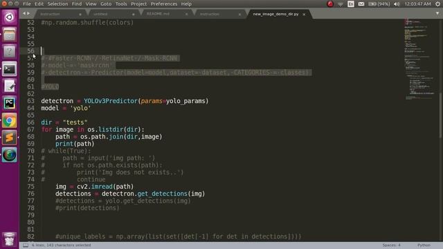Navigate to the next tab with the right arrow
The width and height of the screenshot is (443, 249).
click(28, 13)
